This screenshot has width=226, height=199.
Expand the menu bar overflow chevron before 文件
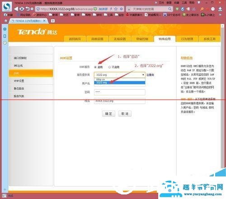(x=156, y=3)
